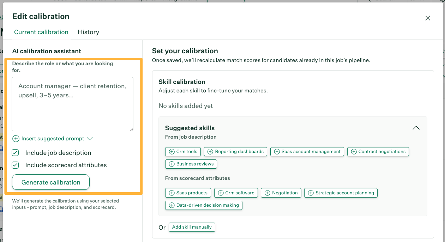Switch to the History tab
Screen dimensions: 445x242
tap(88, 32)
